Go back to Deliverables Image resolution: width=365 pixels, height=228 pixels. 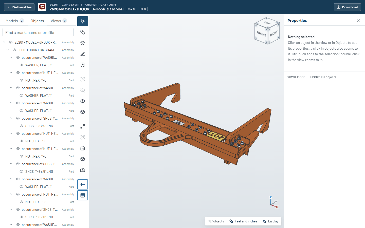[x=19, y=7]
